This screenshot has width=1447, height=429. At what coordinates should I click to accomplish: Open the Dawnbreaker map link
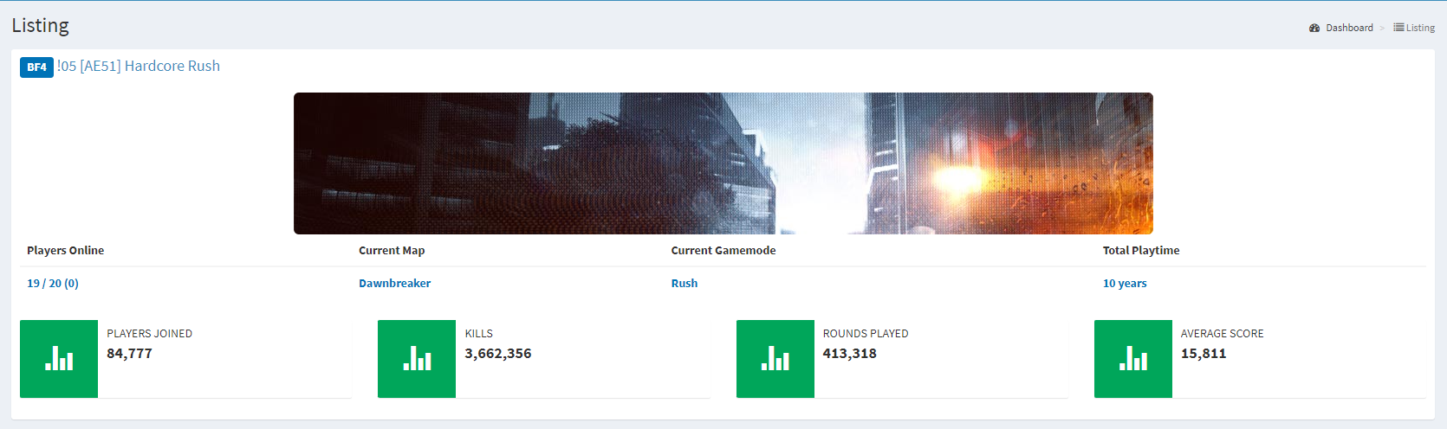tap(394, 283)
